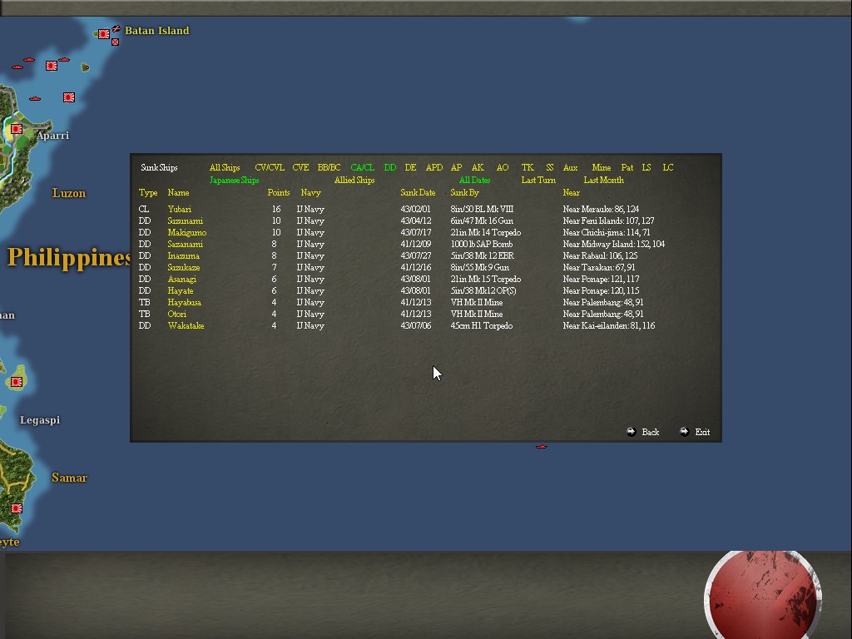
Task: Click the Samar map label
Action: click(x=69, y=478)
